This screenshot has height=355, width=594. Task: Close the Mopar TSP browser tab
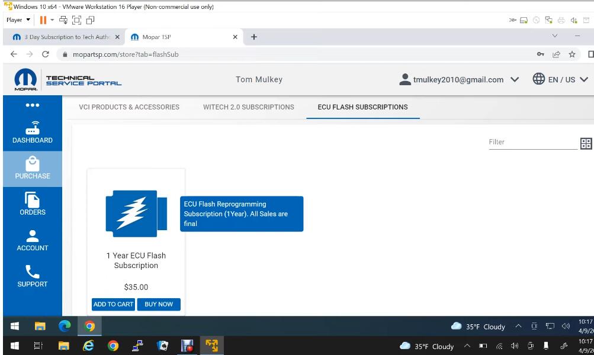coord(235,37)
